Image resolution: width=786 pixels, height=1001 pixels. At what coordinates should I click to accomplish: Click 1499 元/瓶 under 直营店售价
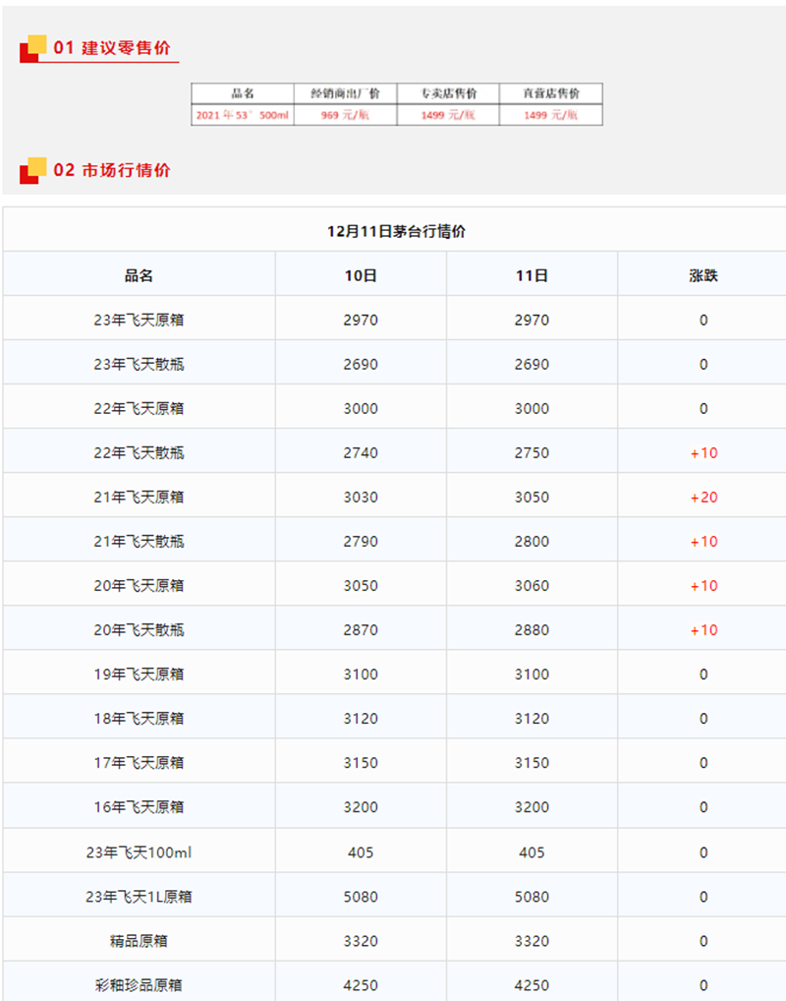coord(551,115)
